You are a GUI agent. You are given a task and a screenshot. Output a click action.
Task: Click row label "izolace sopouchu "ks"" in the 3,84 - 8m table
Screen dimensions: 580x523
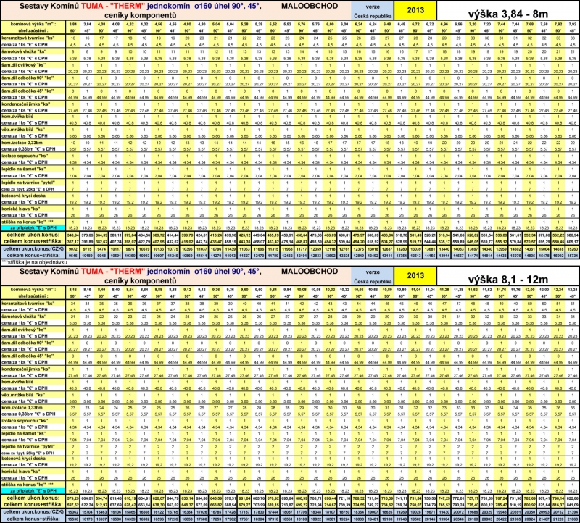click(25, 156)
